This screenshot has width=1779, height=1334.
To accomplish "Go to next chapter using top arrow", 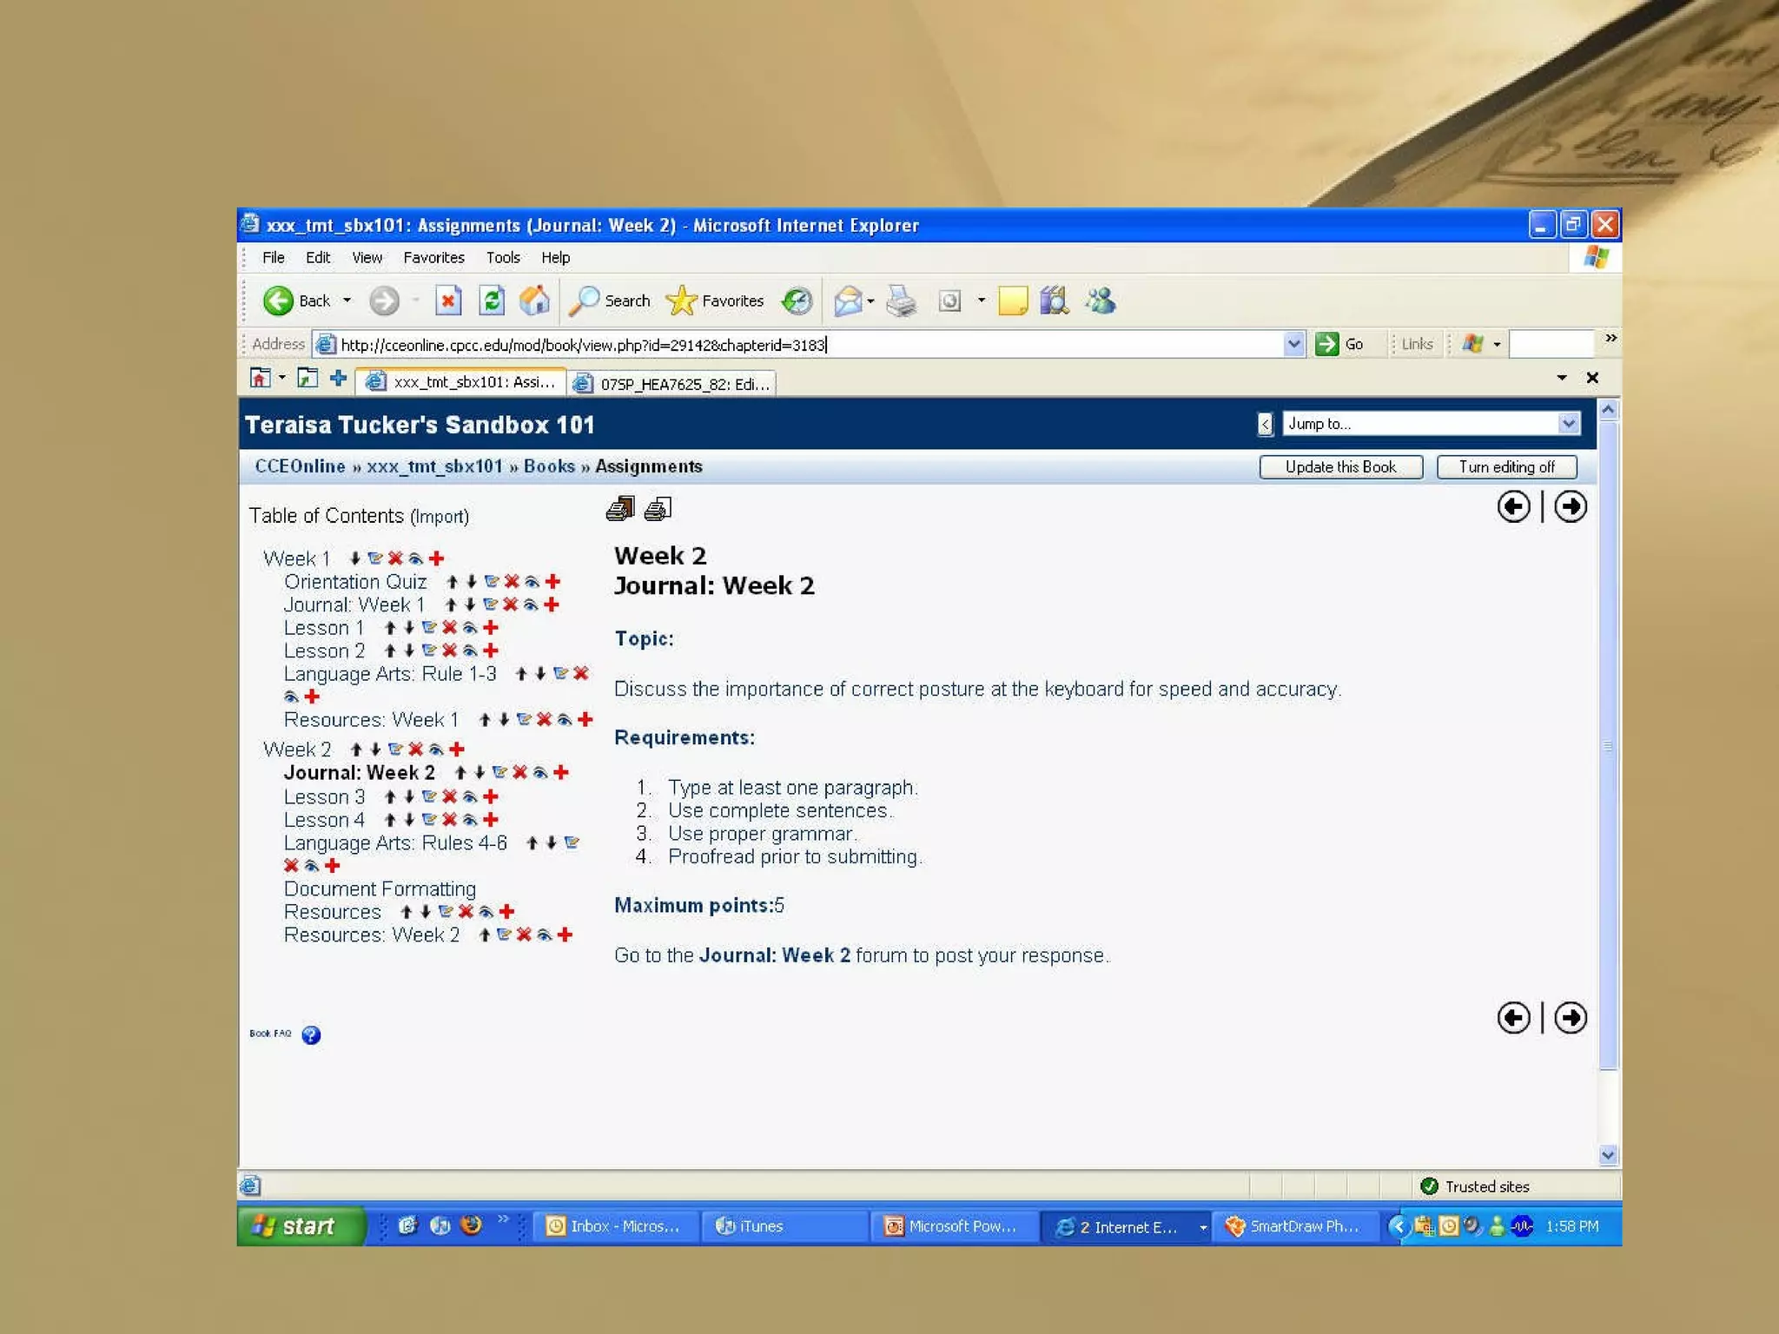I will [1570, 506].
